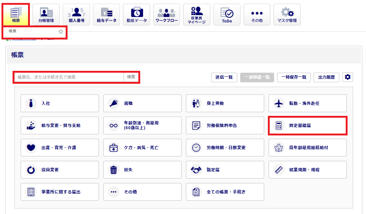This screenshot has width=366, height=214.
Task: Open the 入社 onboarding category
Action: (60, 103)
